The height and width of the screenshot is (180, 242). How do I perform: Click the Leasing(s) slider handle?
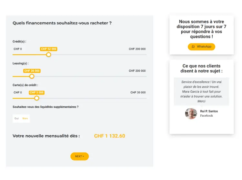point(32,76)
